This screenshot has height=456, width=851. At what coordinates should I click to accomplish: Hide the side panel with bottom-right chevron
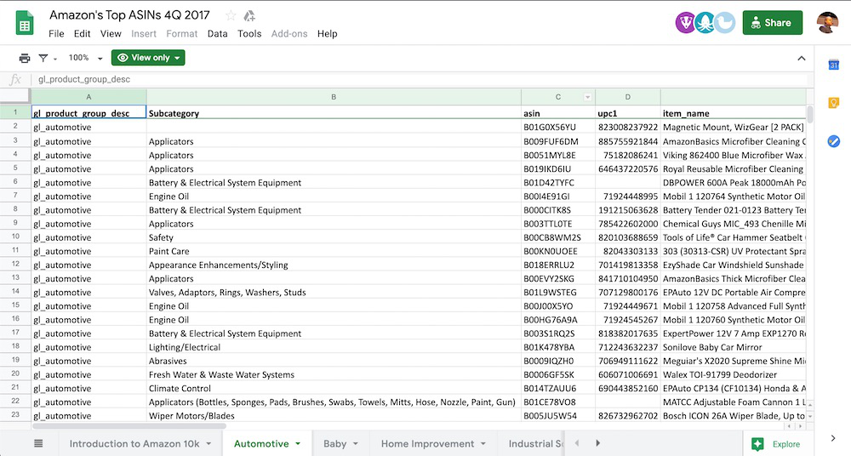click(x=833, y=438)
